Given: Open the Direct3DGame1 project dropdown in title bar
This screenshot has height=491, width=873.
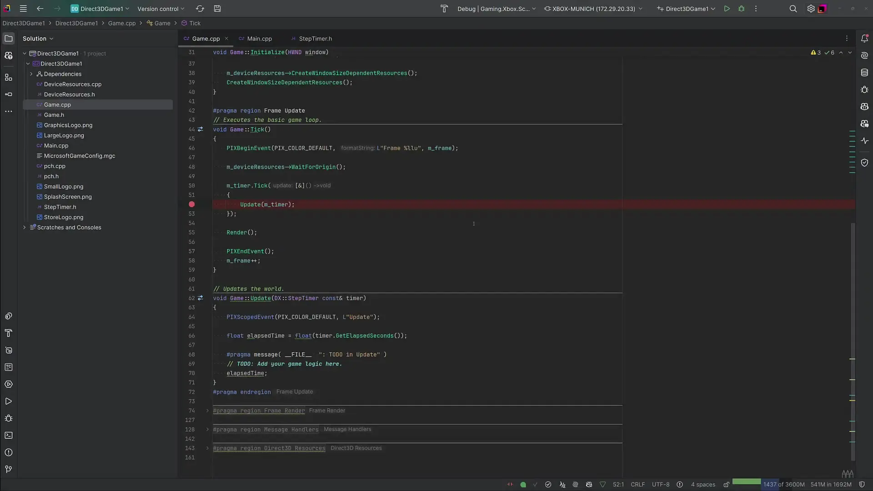Looking at the screenshot, I should point(100,9).
